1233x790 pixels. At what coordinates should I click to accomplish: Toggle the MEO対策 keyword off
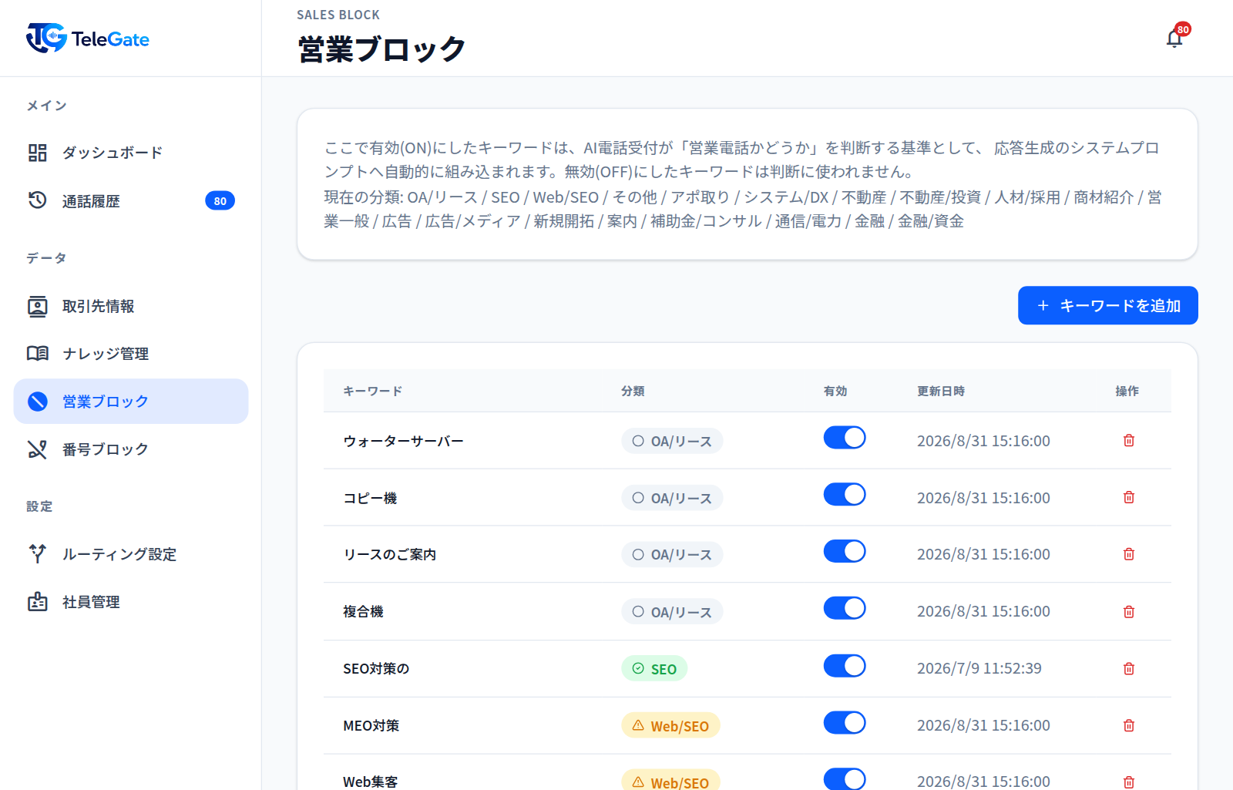(x=845, y=723)
